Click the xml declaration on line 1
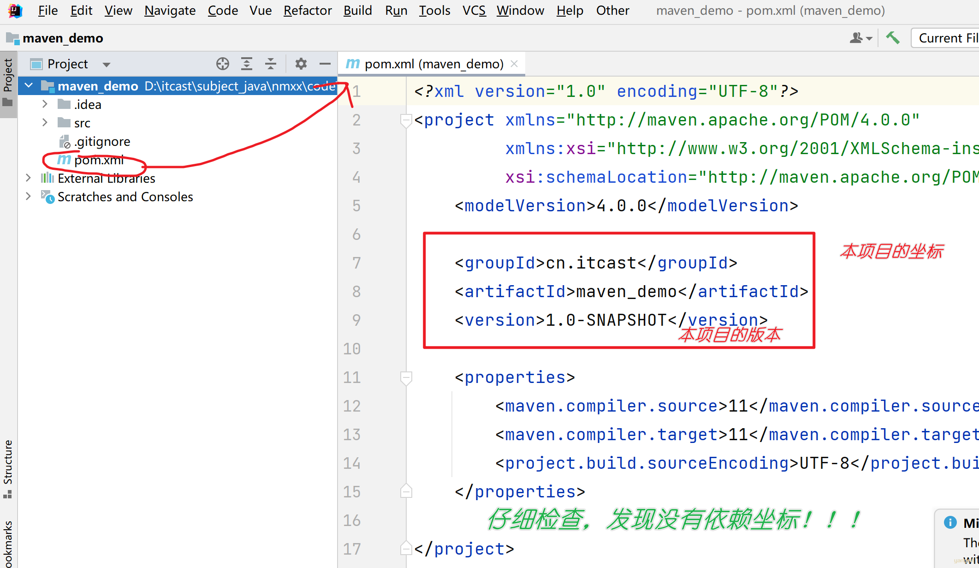 (606, 91)
